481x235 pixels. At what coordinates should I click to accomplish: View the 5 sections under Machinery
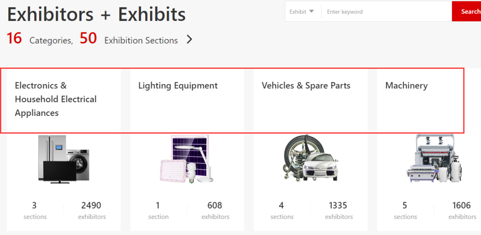405,210
